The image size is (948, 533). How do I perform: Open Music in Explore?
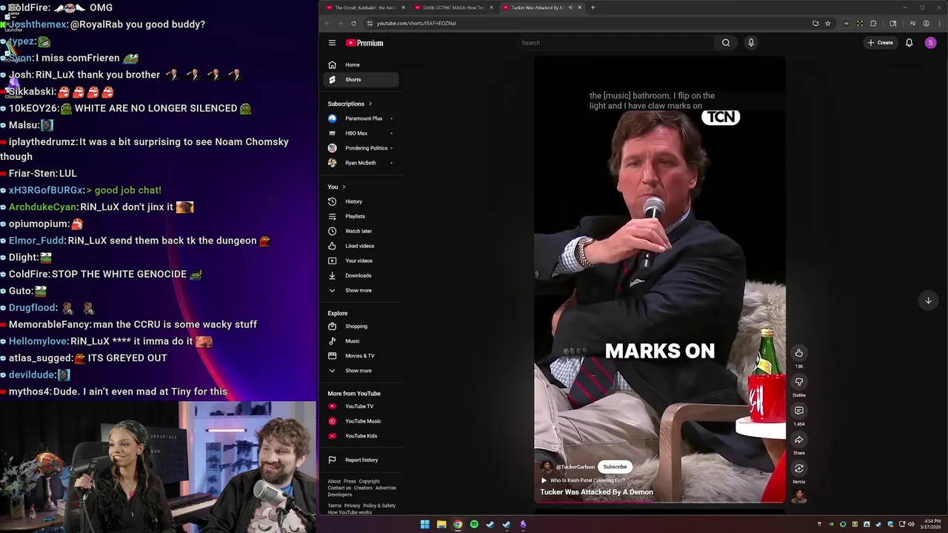(x=362, y=341)
